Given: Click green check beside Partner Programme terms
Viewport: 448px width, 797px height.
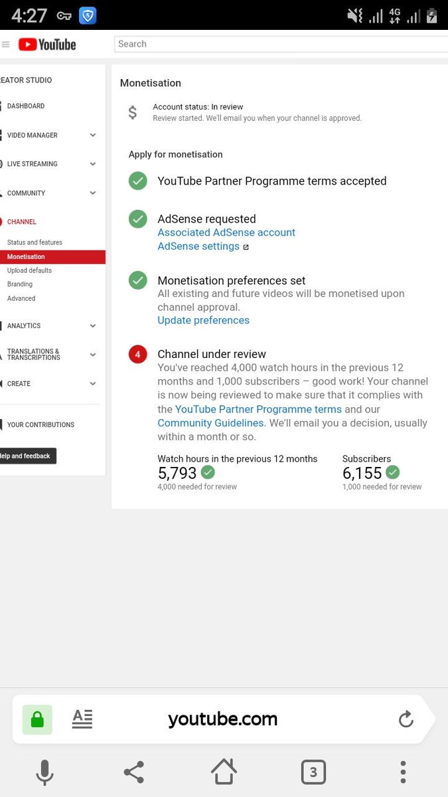Looking at the screenshot, I should pos(138,181).
